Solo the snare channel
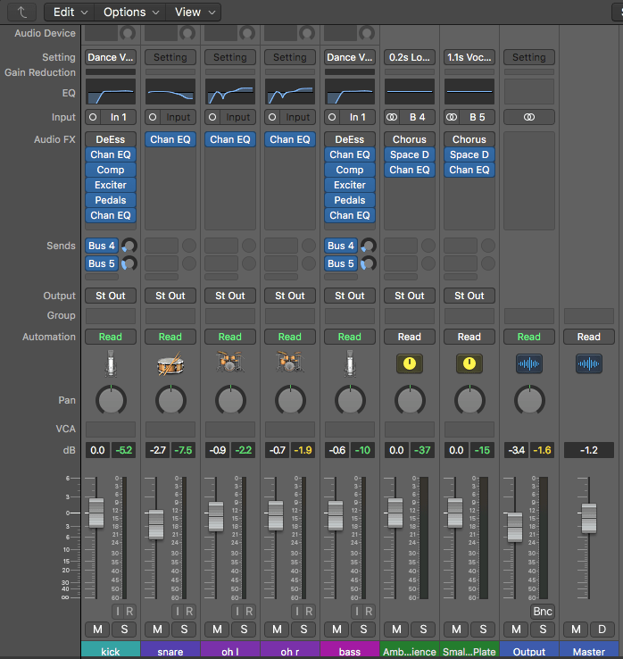The height and width of the screenshot is (659, 623). tap(183, 630)
